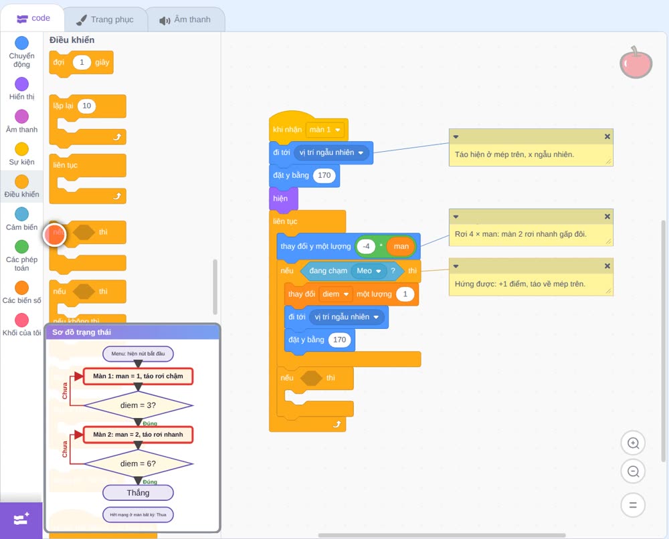Click the workspace vertical scrollbar
The width and height of the screenshot is (669, 539).
664,341
